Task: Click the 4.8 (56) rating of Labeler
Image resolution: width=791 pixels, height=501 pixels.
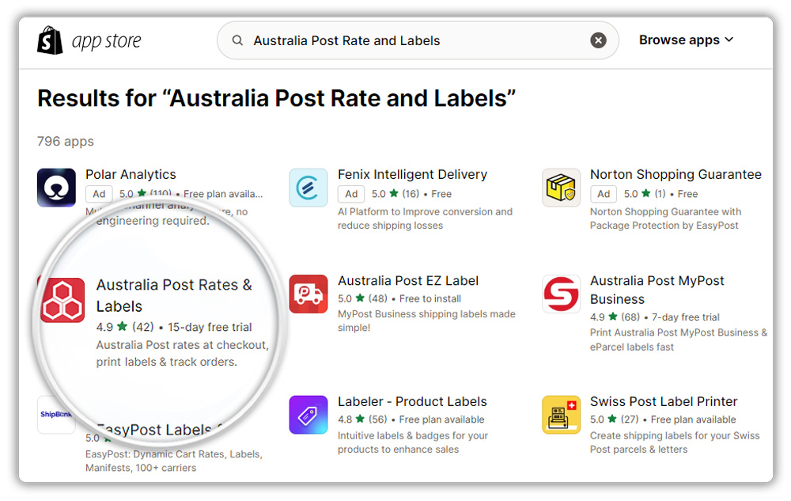Action: 362,419
